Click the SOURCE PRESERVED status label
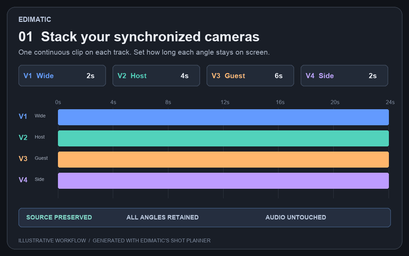This screenshot has width=409, height=256. (59, 217)
